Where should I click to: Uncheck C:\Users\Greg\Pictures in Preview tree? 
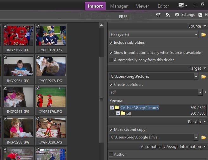[112, 107]
